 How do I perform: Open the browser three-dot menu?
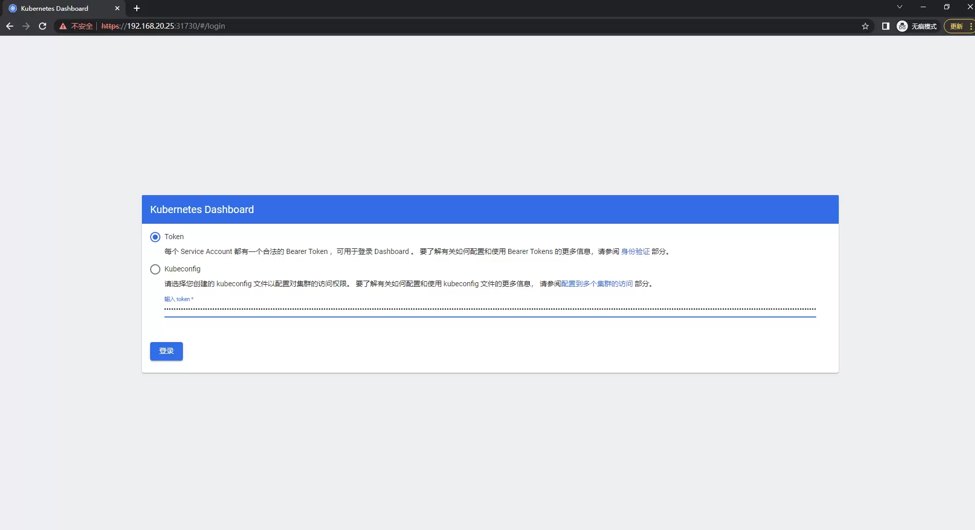pyautogui.click(x=971, y=26)
